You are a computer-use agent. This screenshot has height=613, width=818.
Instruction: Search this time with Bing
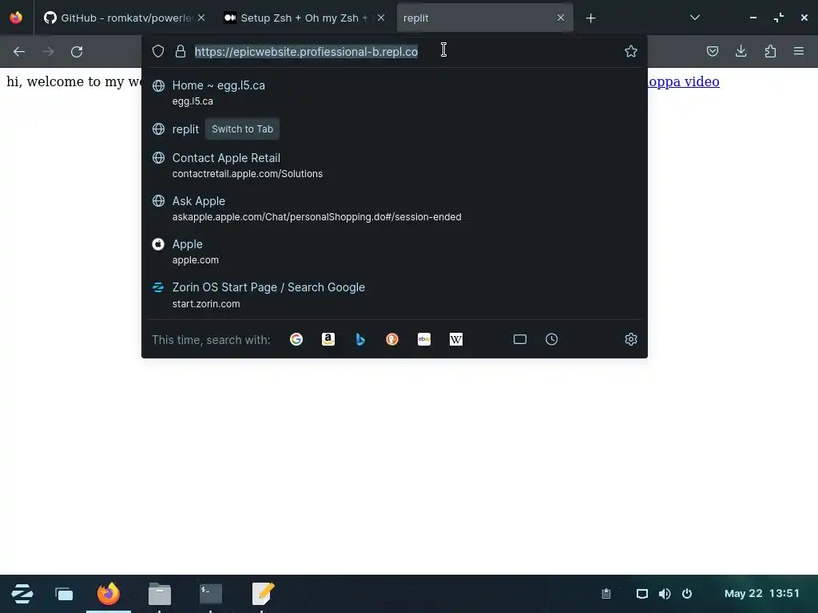(360, 339)
